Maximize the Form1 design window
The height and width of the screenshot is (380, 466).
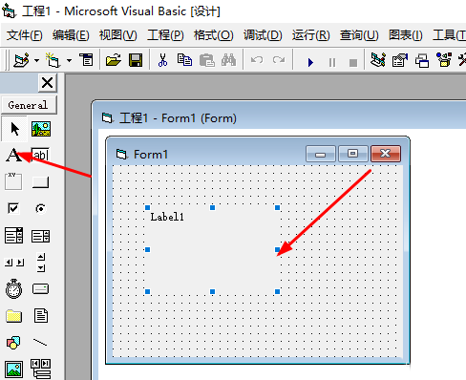pyautogui.click(x=353, y=154)
